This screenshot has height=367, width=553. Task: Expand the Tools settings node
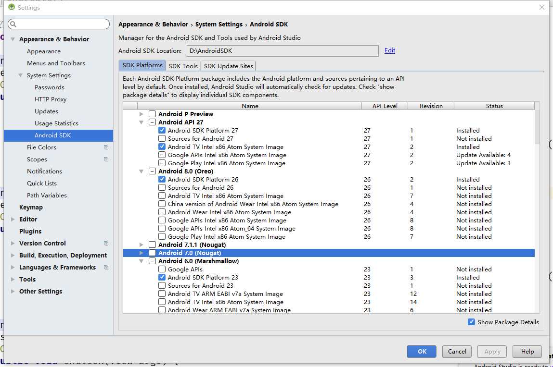pyautogui.click(x=13, y=280)
